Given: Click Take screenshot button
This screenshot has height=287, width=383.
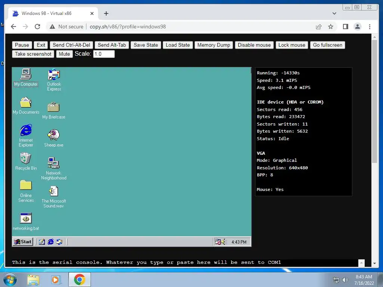Looking at the screenshot, I should tap(33, 54).
